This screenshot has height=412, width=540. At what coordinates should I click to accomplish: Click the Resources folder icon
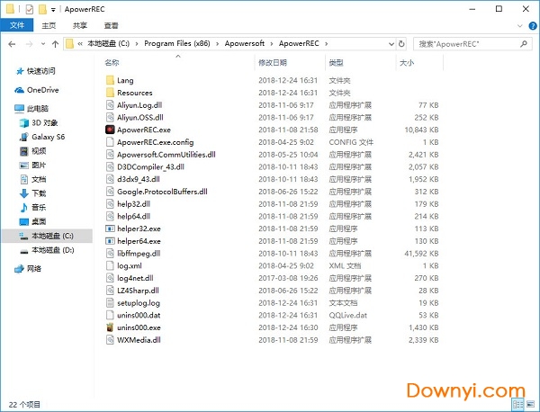pyautogui.click(x=110, y=93)
